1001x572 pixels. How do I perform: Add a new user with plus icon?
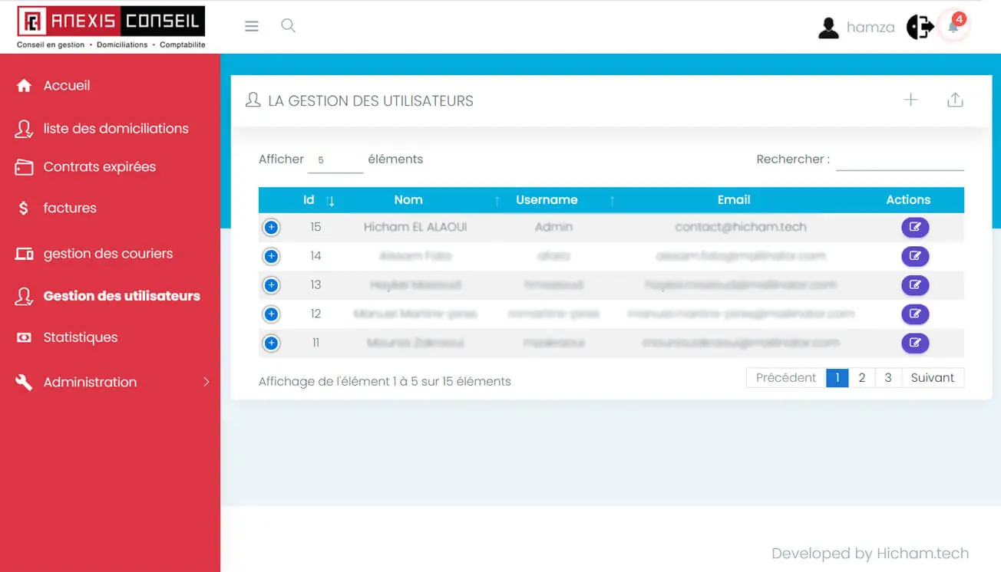pyautogui.click(x=910, y=100)
